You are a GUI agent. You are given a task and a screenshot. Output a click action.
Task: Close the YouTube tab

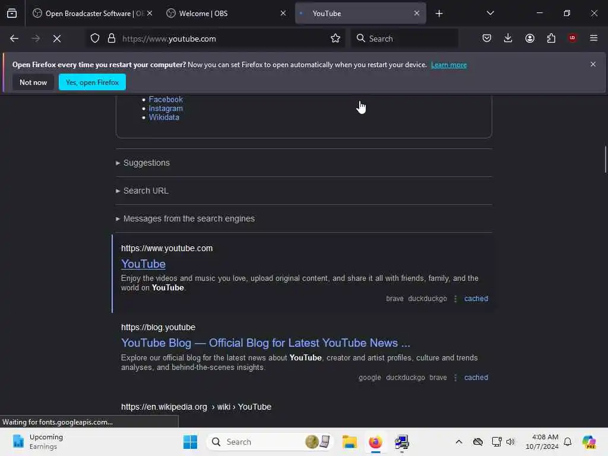pos(416,13)
